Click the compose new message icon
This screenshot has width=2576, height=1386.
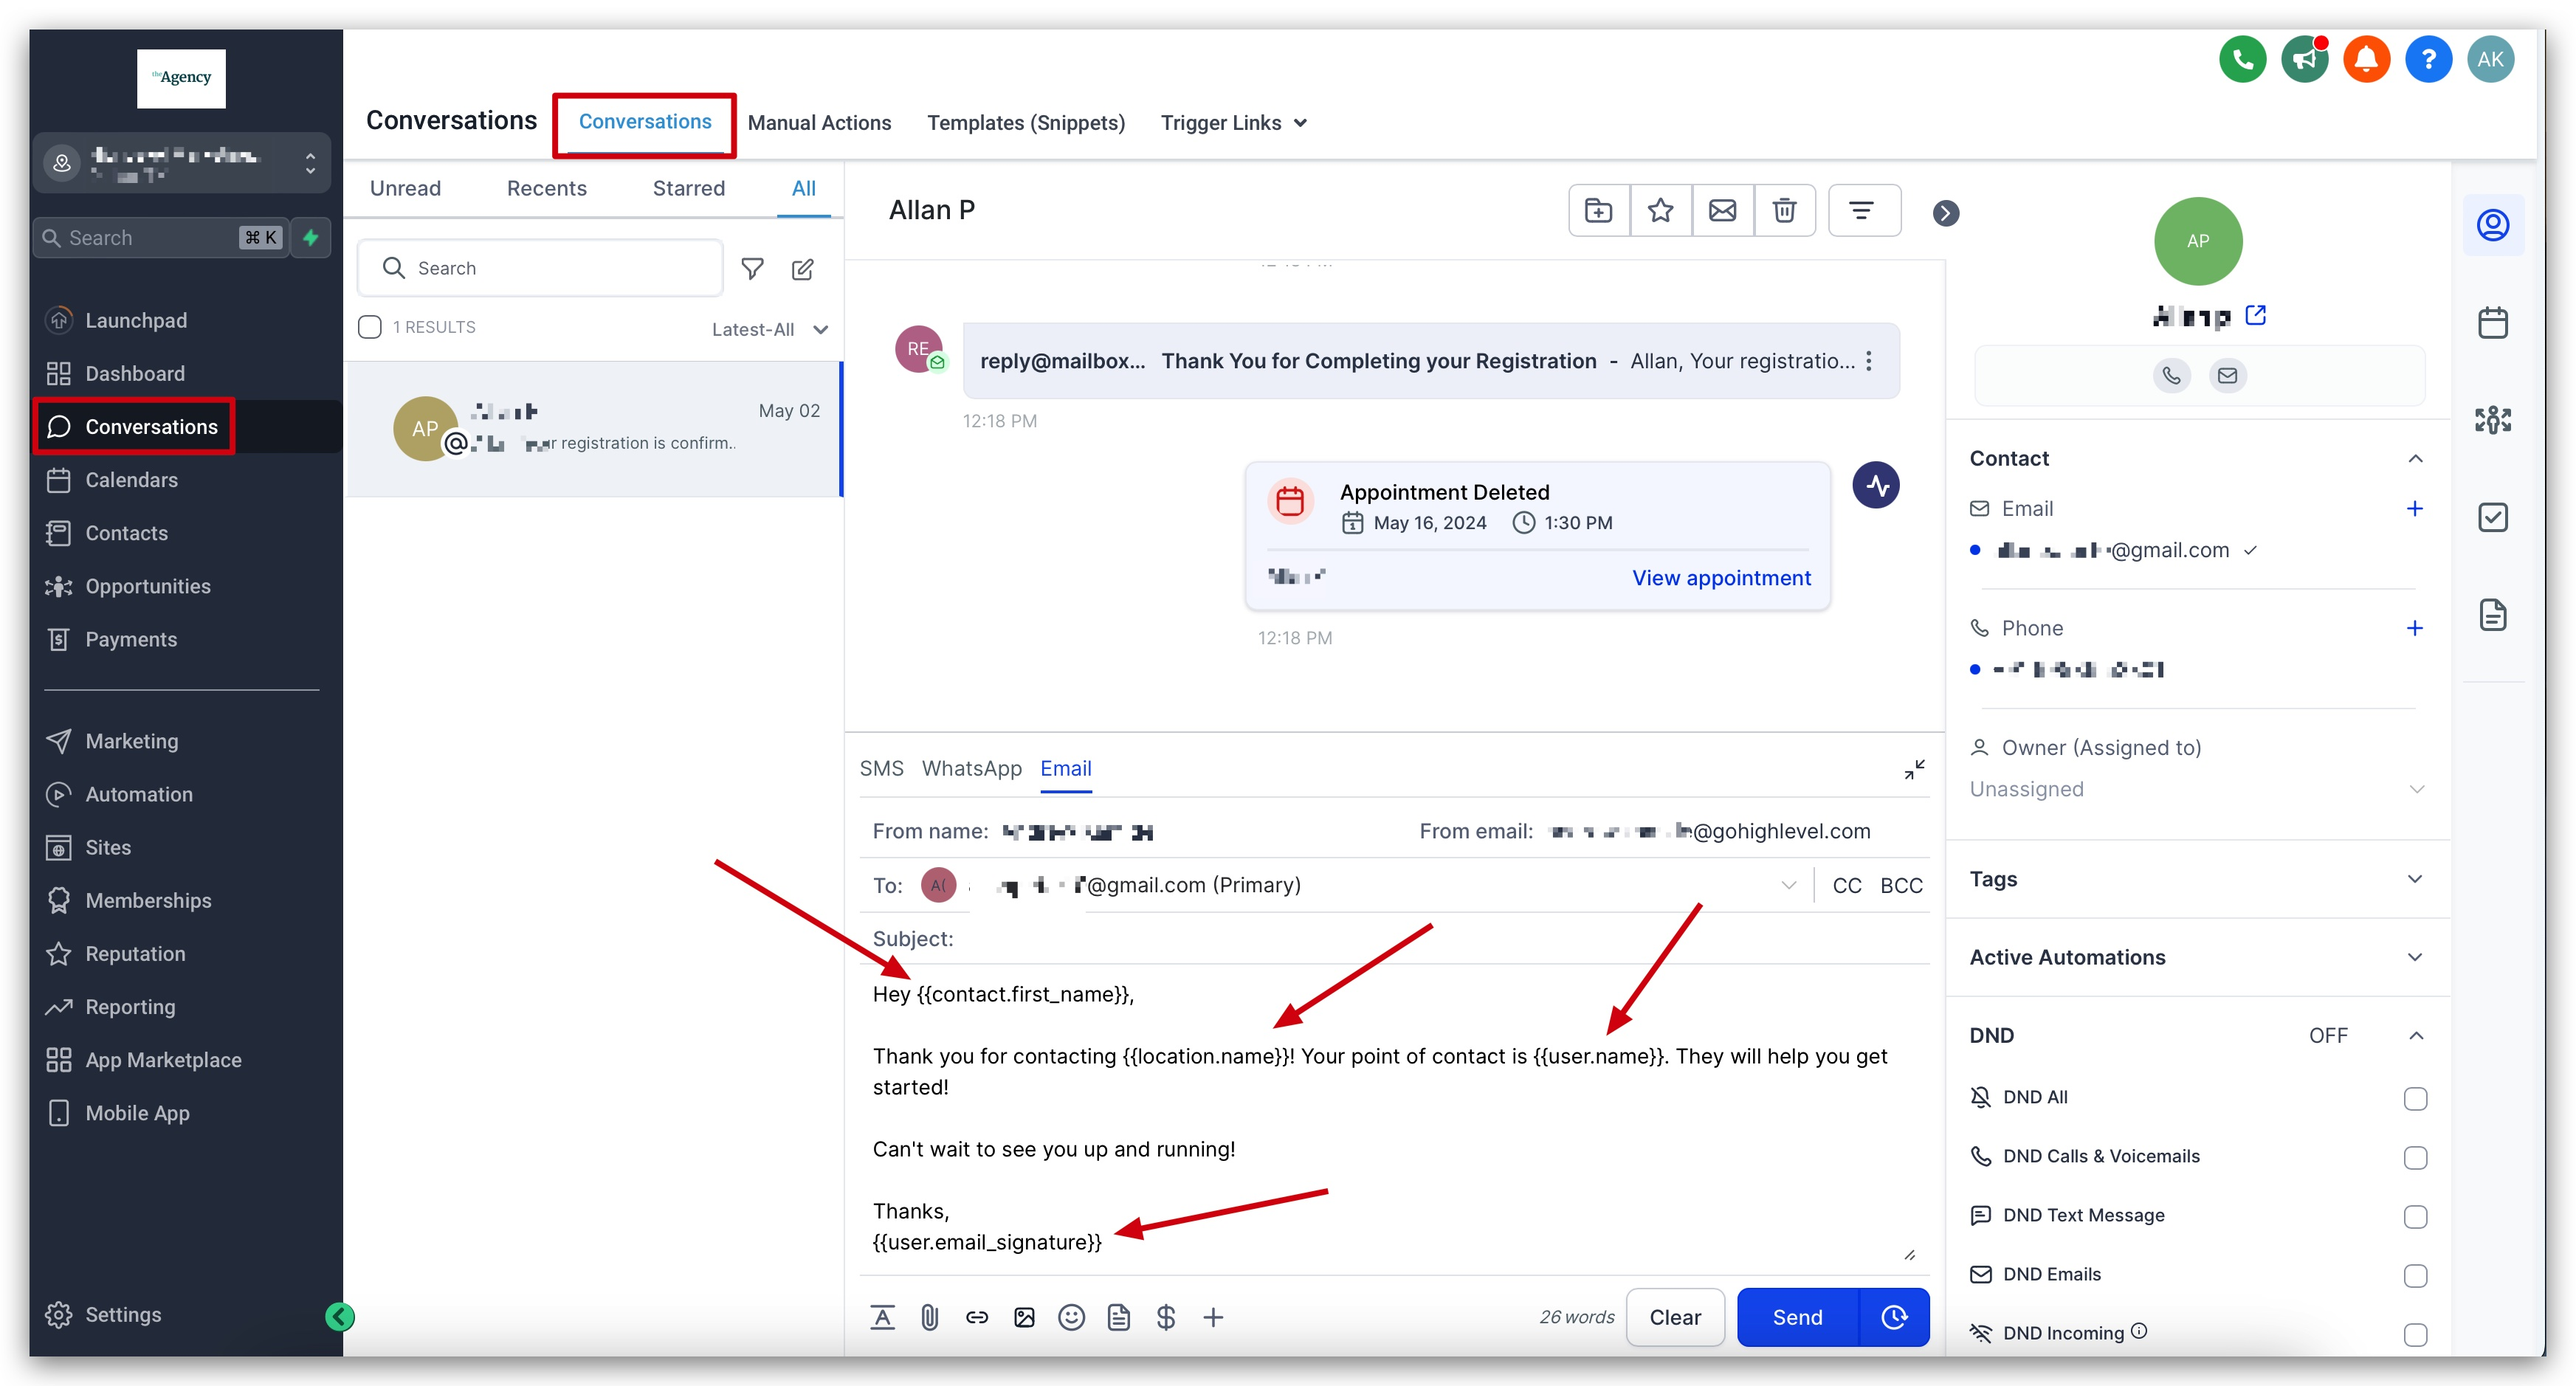tap(802, 268)
